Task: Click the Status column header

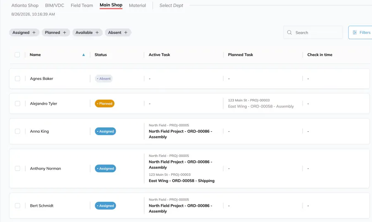Action: [x=100, y=55]
